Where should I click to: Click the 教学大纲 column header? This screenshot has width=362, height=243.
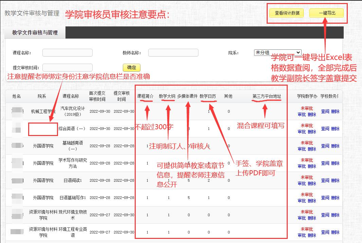167,96
